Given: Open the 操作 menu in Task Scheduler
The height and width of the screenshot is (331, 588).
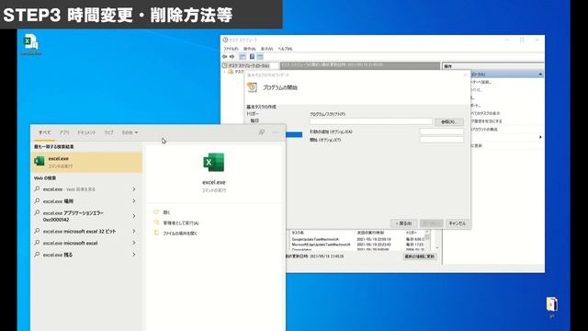Looking at the screenshot, I should 249,49.
